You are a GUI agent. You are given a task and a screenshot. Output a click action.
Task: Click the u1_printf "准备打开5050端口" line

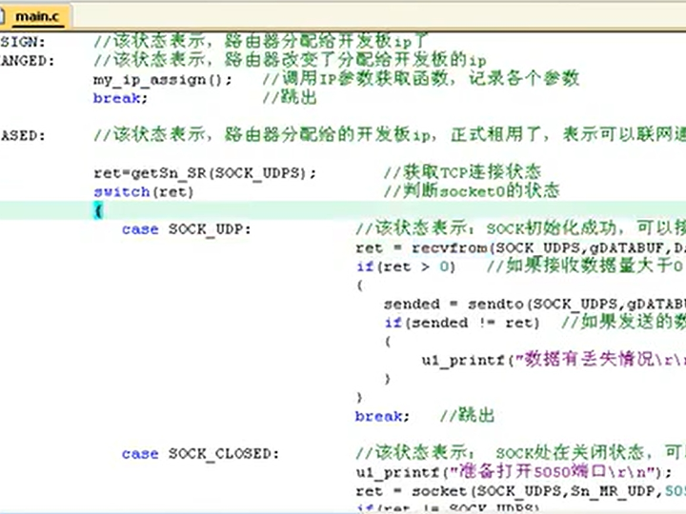point(513,472)
